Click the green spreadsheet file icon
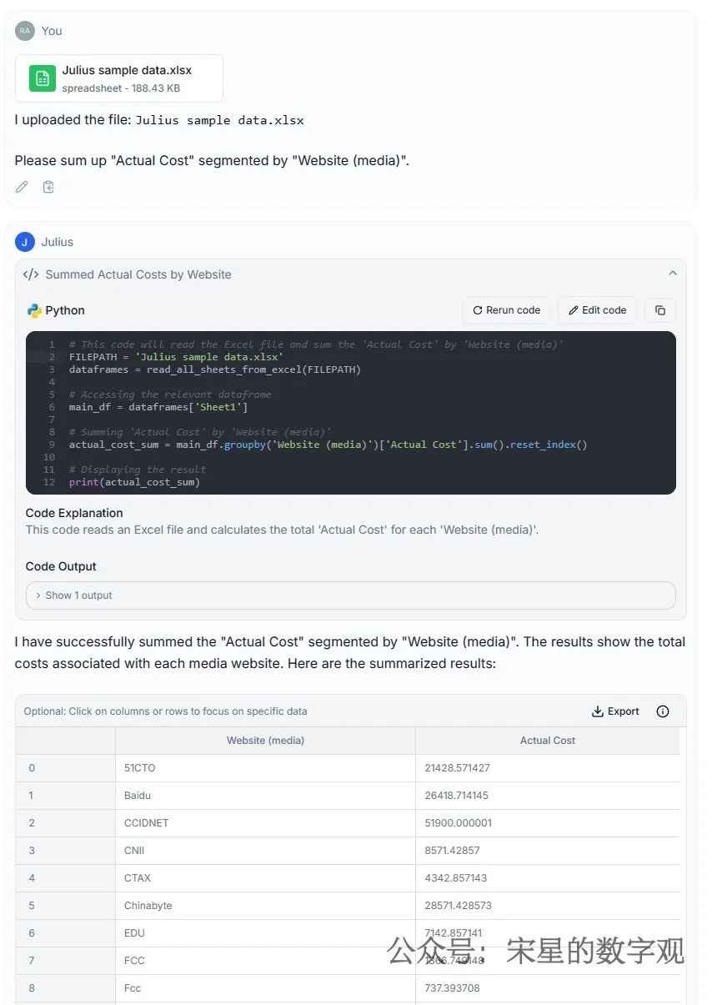 (43, 78)
